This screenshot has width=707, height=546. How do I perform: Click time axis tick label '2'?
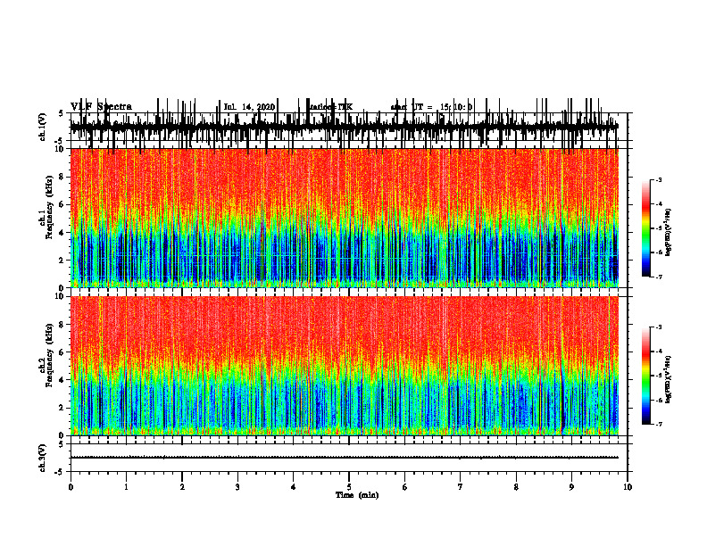coord(182,487)
